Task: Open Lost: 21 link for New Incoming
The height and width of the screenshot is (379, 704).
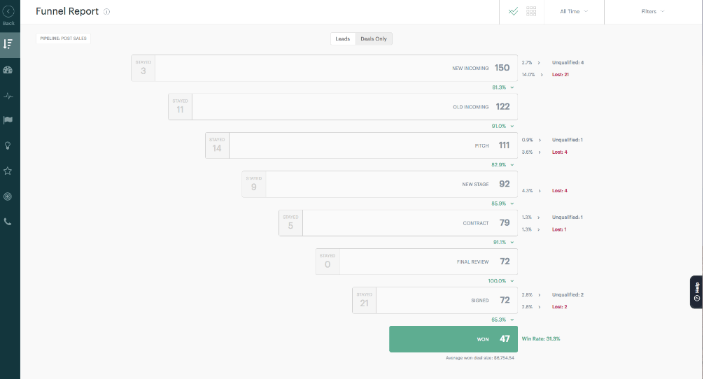Action: 561,75
